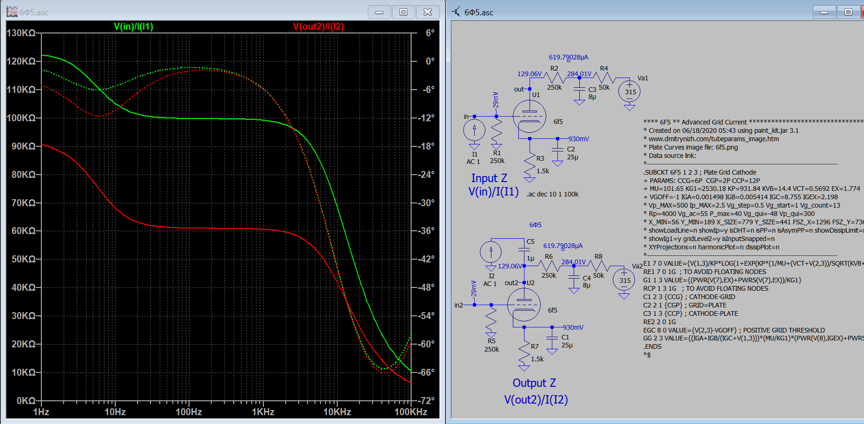Click the .ENDS directive line
The height and width of the screenshot is (424, 864).
point(652,346)
